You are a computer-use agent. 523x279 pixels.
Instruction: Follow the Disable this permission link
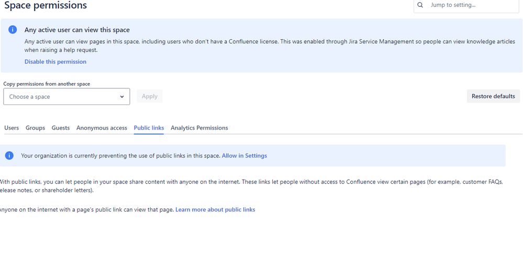(x=55, y=62)
